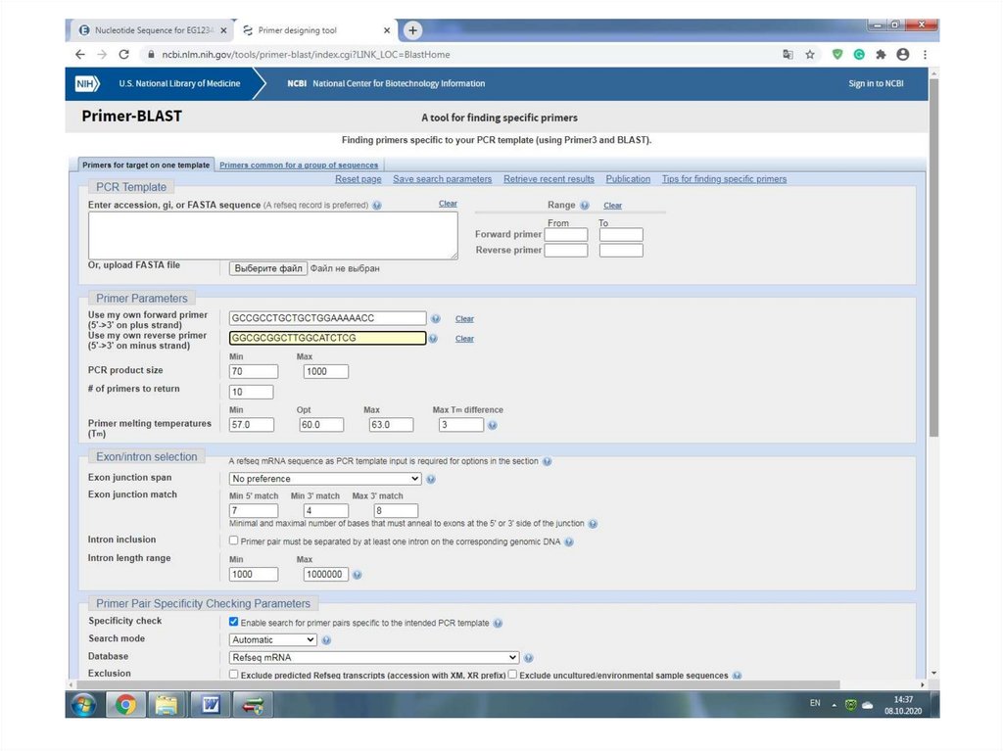1003x751 pixels.
Task: Clear the FASTA sequence box
Action: pos(448,204)
